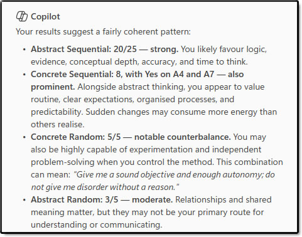
Task: Click the line 'routine, clear expectations, organised processes'
Action: (x=124, y=100)
